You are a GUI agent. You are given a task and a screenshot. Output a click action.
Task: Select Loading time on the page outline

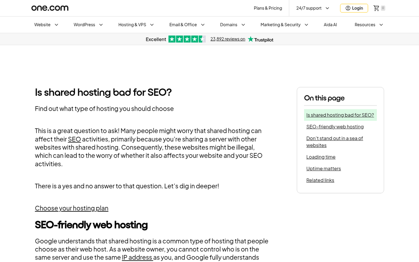(x=321, y=157)
